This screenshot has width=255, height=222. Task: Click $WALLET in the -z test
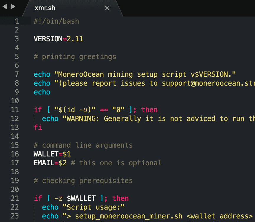click(x=81, y=198)
